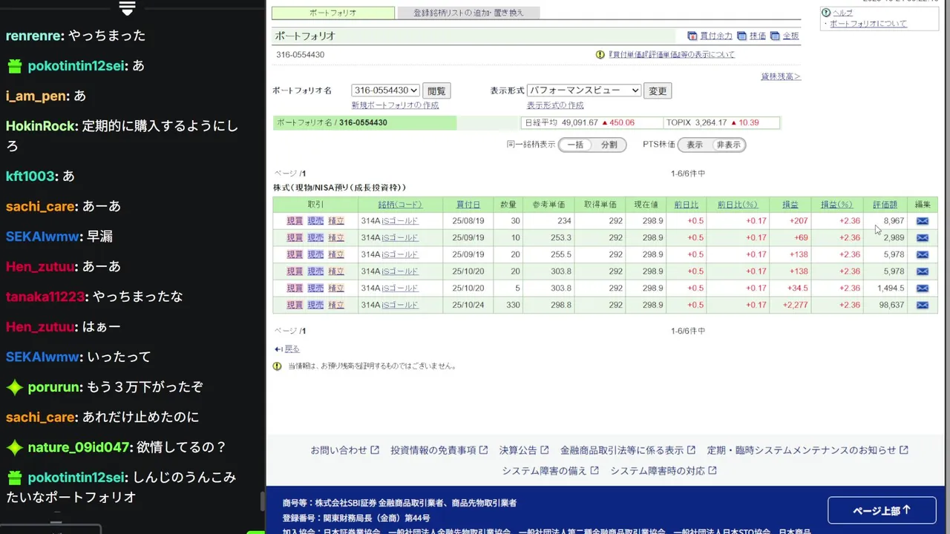
Task: Click the edit envelope icon for 25/09/19 quantity 20 row
Action: tap(922, 254)
